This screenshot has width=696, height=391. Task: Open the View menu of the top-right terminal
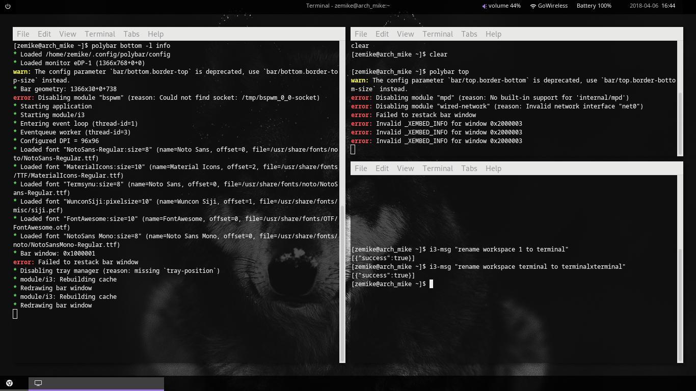pyautogui.click(x=406, y=34)
